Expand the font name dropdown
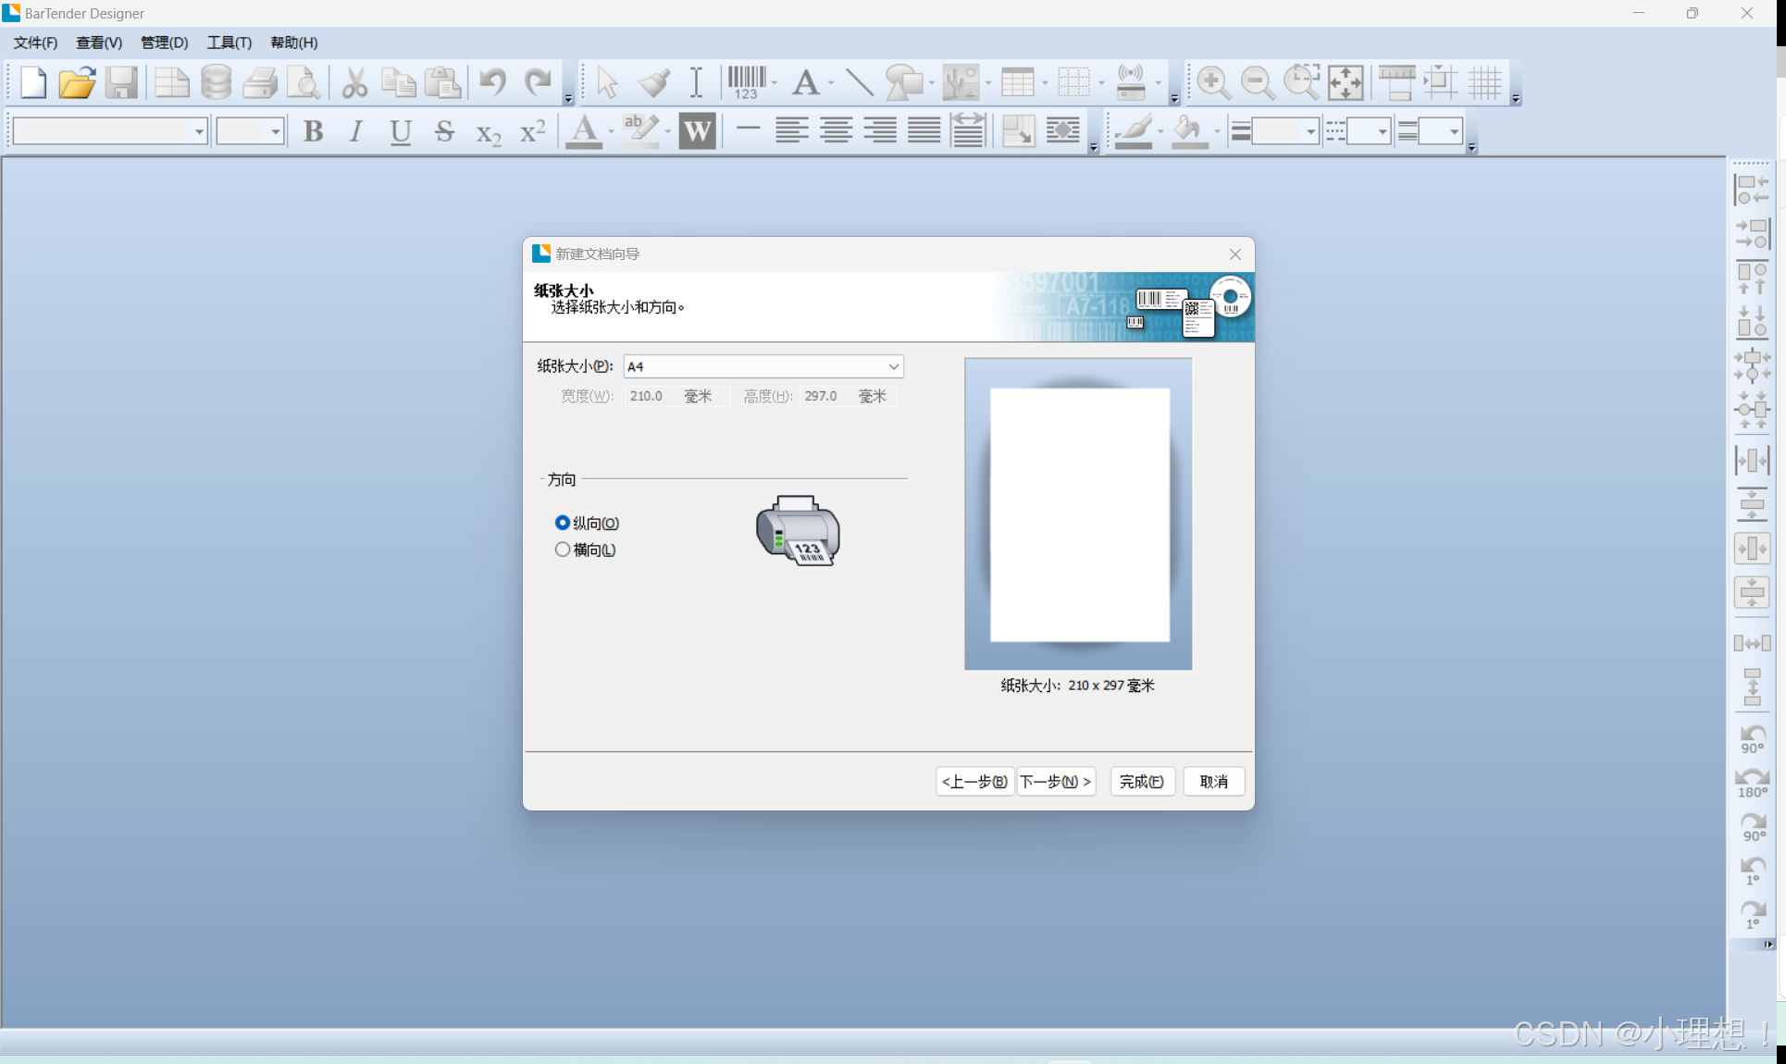The height and width of the screenshot is (1064, 1786). point(199,132)
